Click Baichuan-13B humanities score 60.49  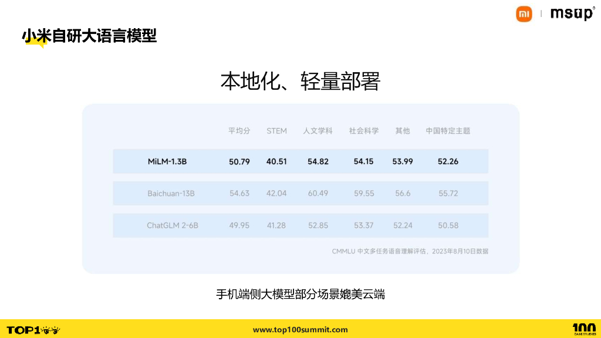coord(318,194)
